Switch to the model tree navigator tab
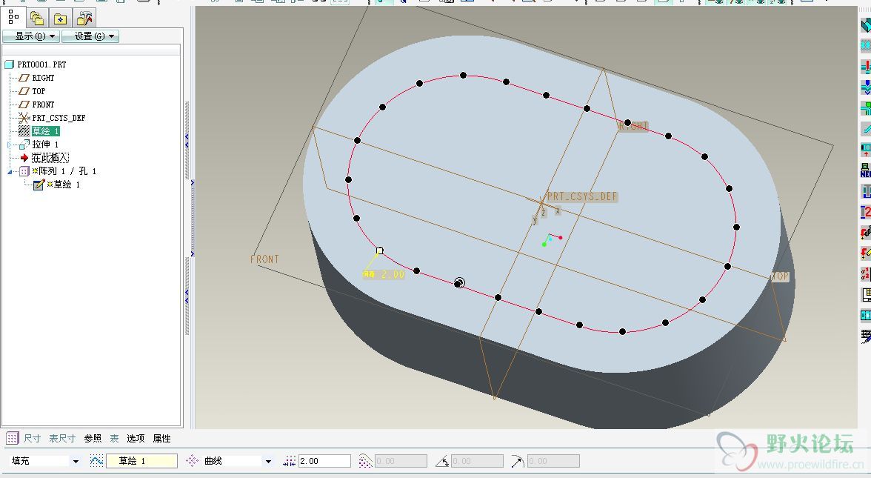 13,19
